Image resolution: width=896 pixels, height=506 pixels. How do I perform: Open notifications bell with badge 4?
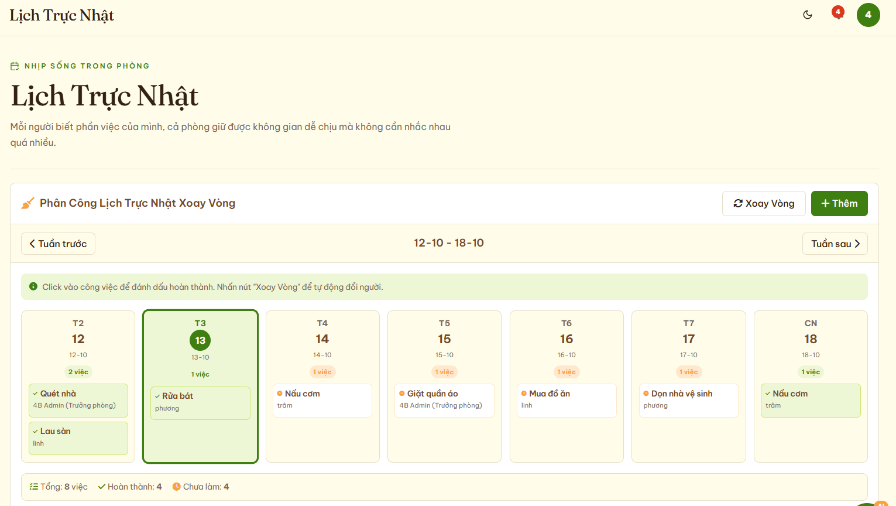[x=837, y=14]
